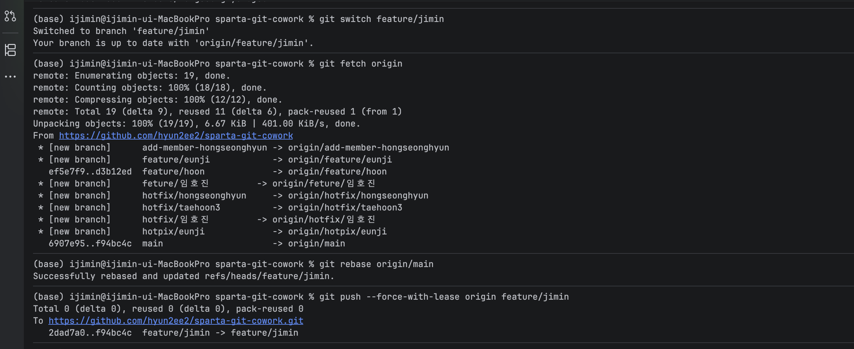Click the origin/add-member-hongseonghyun branch text
Screen dimensions: 854x349
(x=368, y=148)
